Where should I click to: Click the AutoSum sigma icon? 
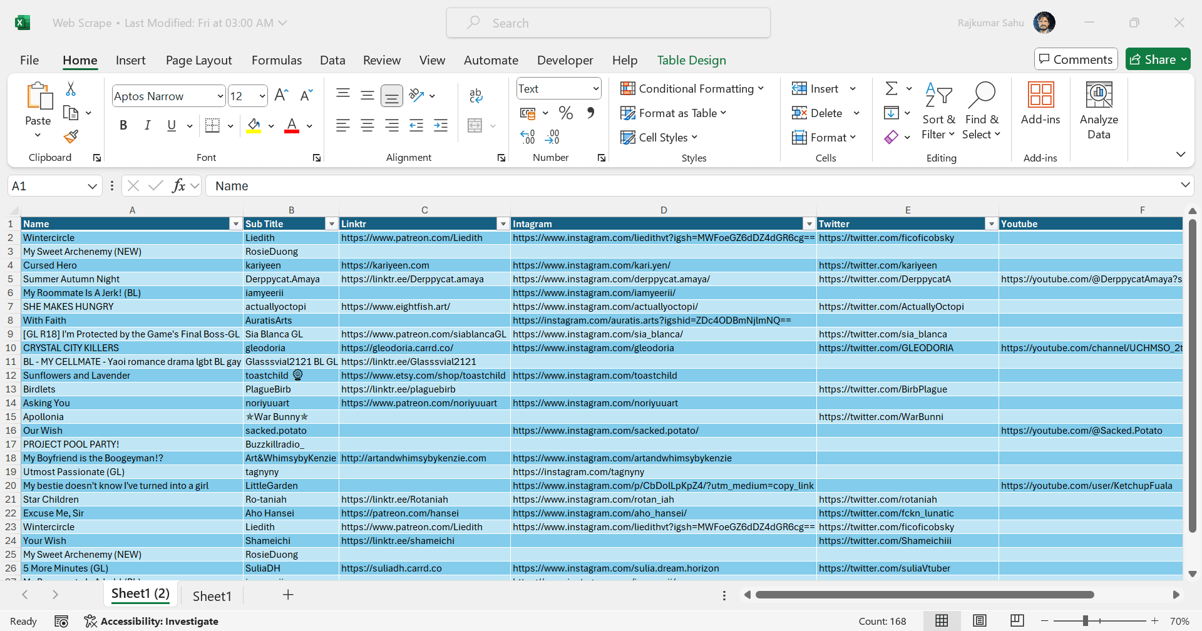pyautogui.click(x=891, y=88)
